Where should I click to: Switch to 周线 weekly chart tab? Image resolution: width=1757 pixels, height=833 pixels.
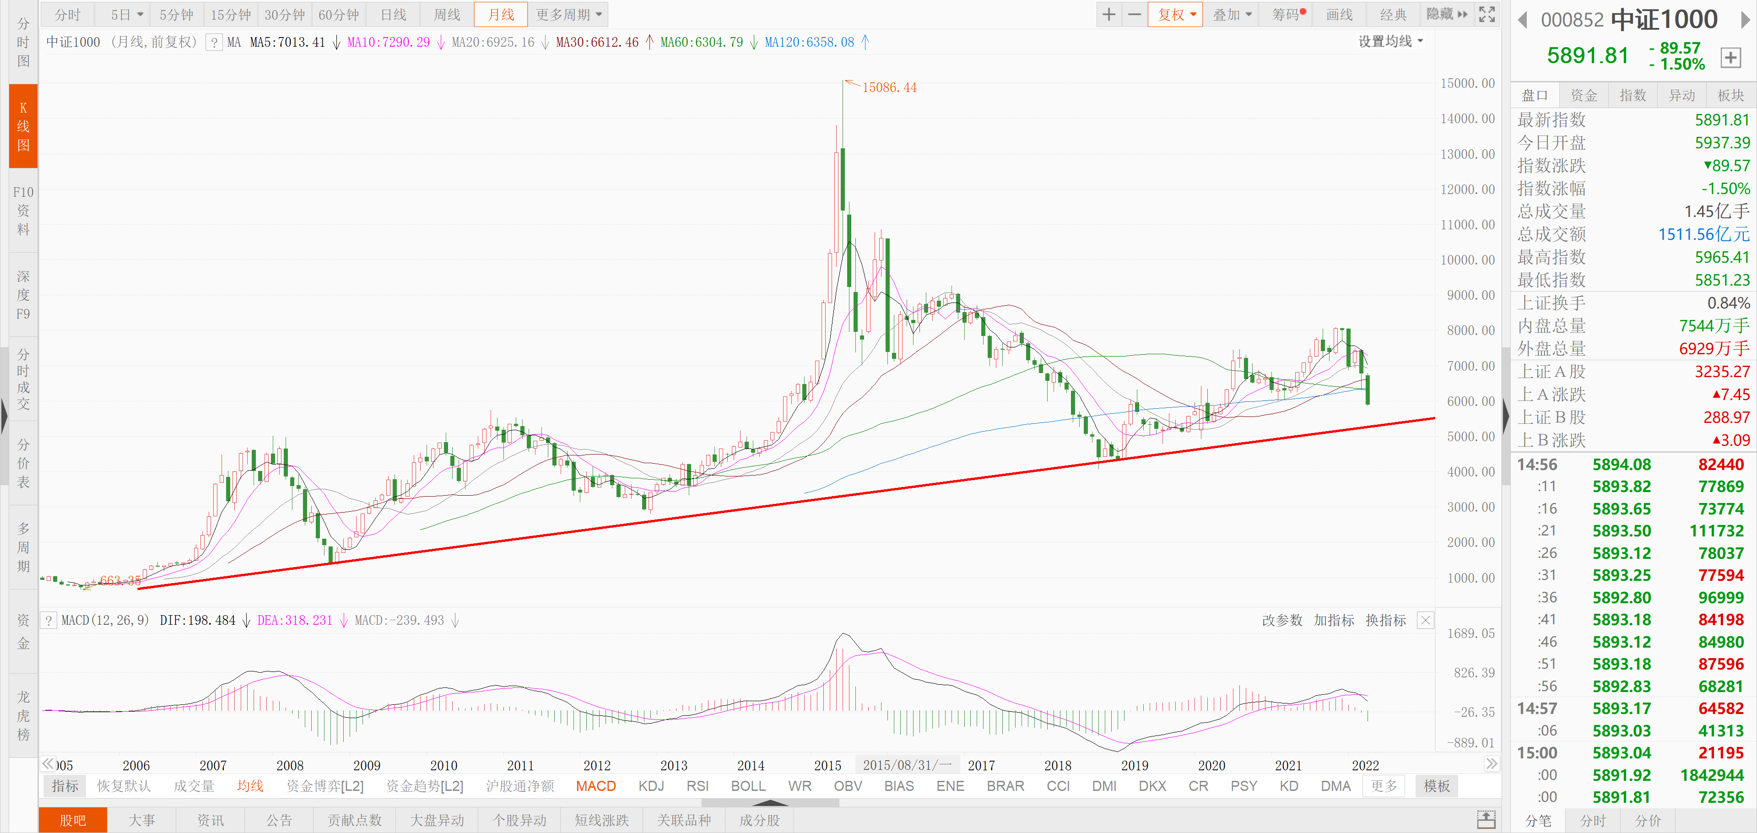point(448,14)
